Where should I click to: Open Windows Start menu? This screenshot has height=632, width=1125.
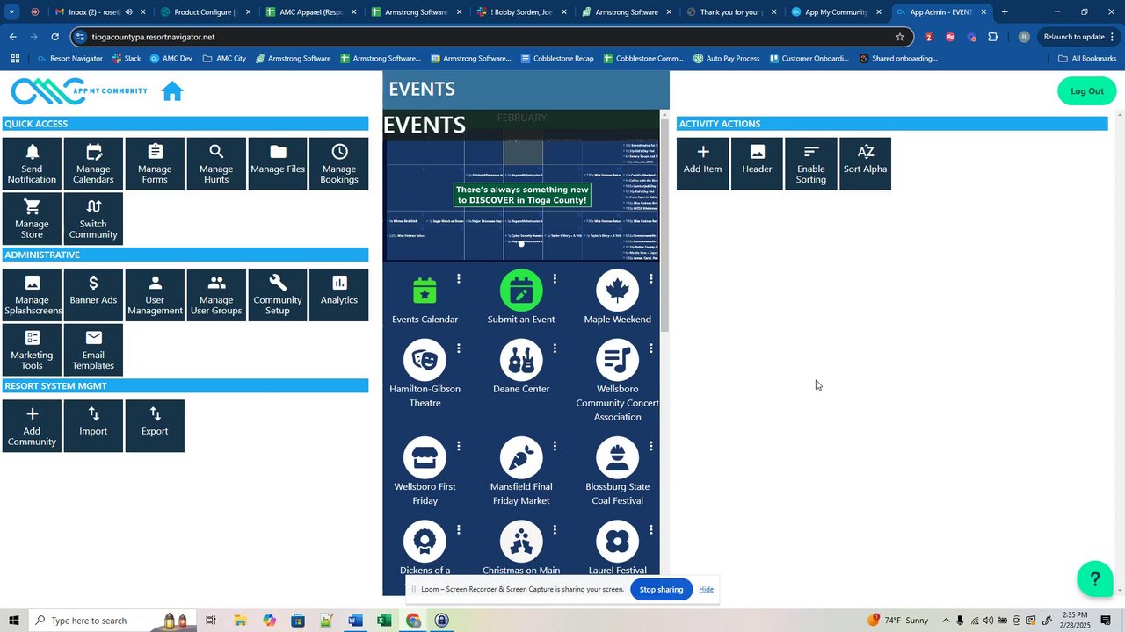pyautogui.click(x=13, y=621)
